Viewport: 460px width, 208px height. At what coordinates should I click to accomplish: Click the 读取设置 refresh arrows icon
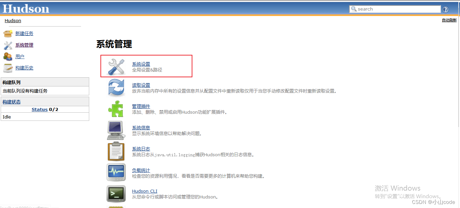(116, 87)
